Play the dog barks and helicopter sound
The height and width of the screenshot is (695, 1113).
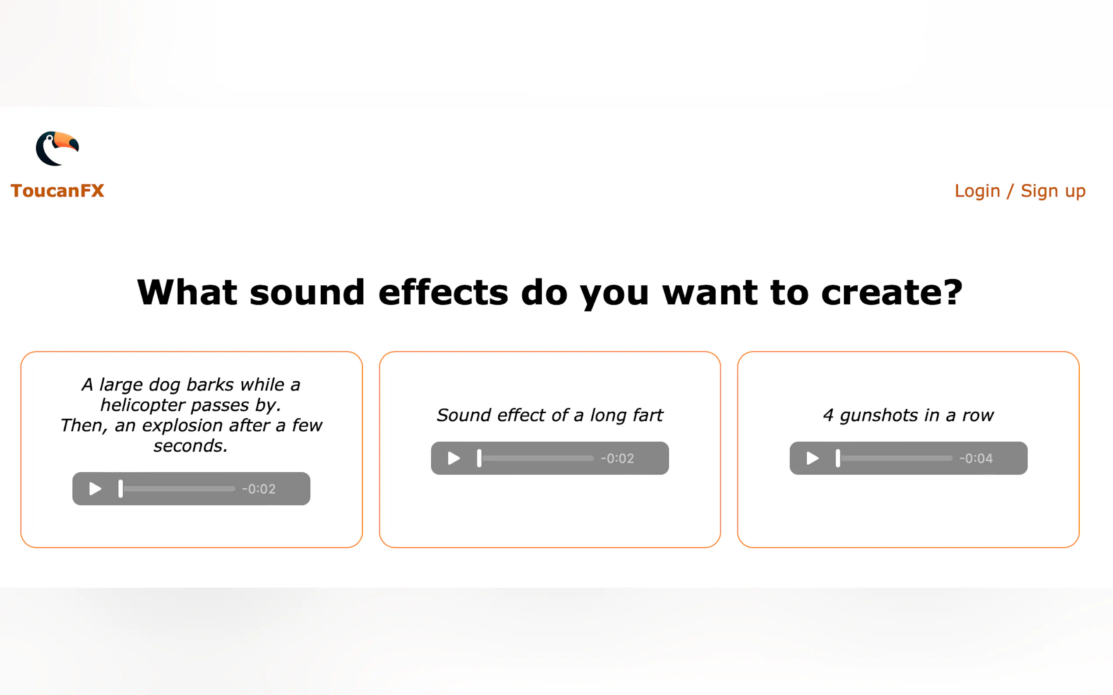[95, 488]
